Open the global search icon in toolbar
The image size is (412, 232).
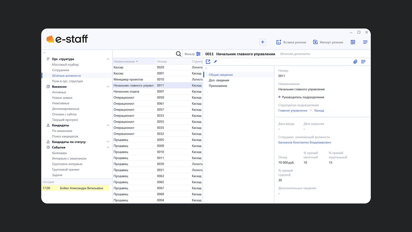(353, 42)
